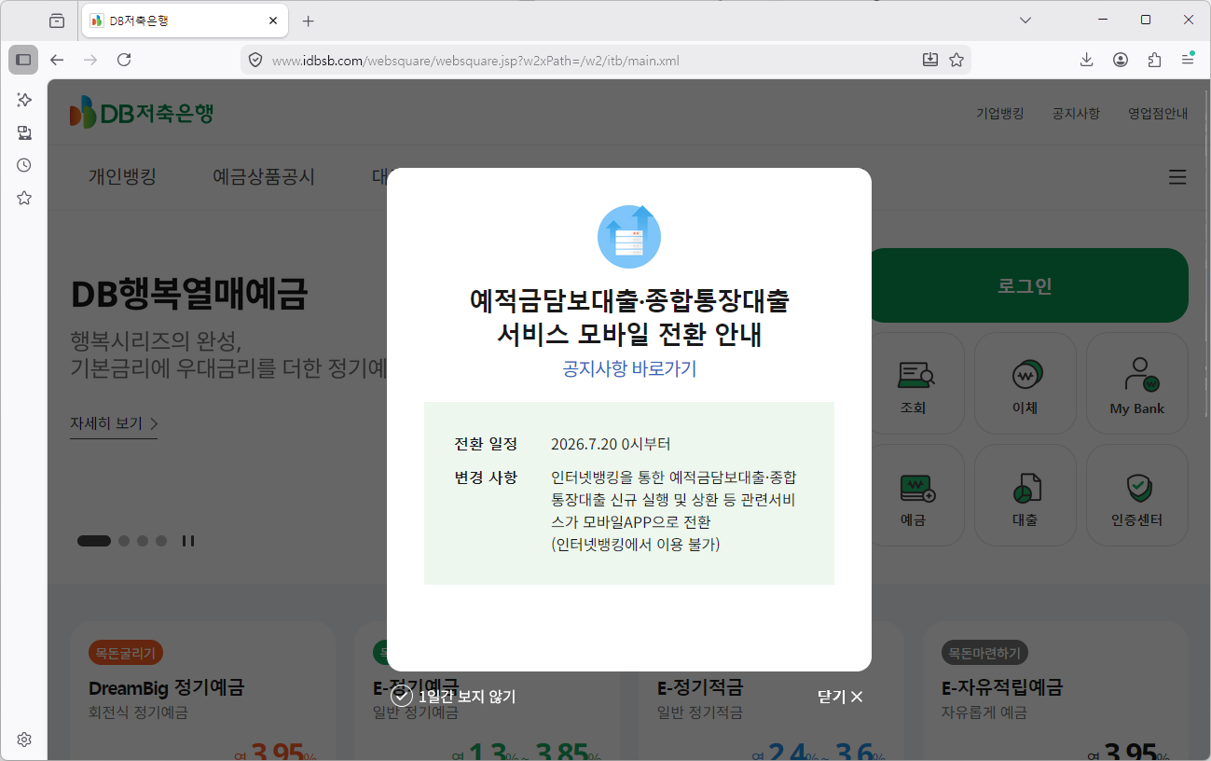Go to 영업점안내

pos(1158,113)
